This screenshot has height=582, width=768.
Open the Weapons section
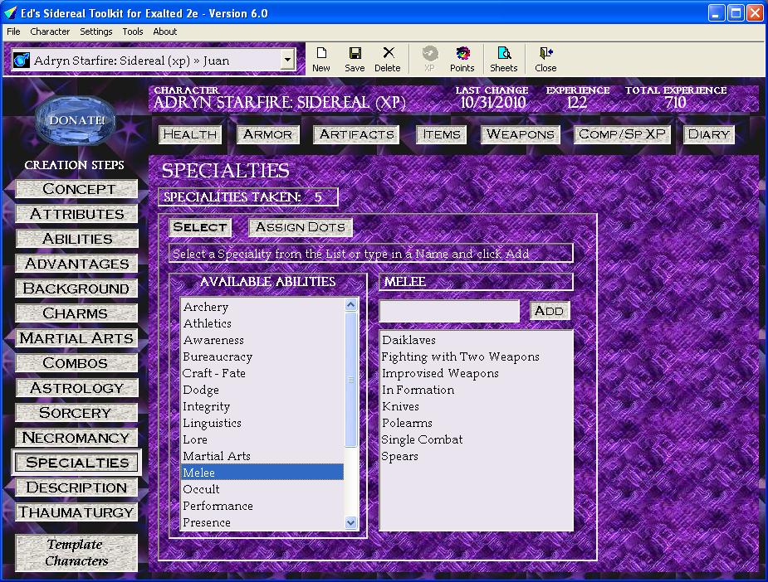point(520,134)
